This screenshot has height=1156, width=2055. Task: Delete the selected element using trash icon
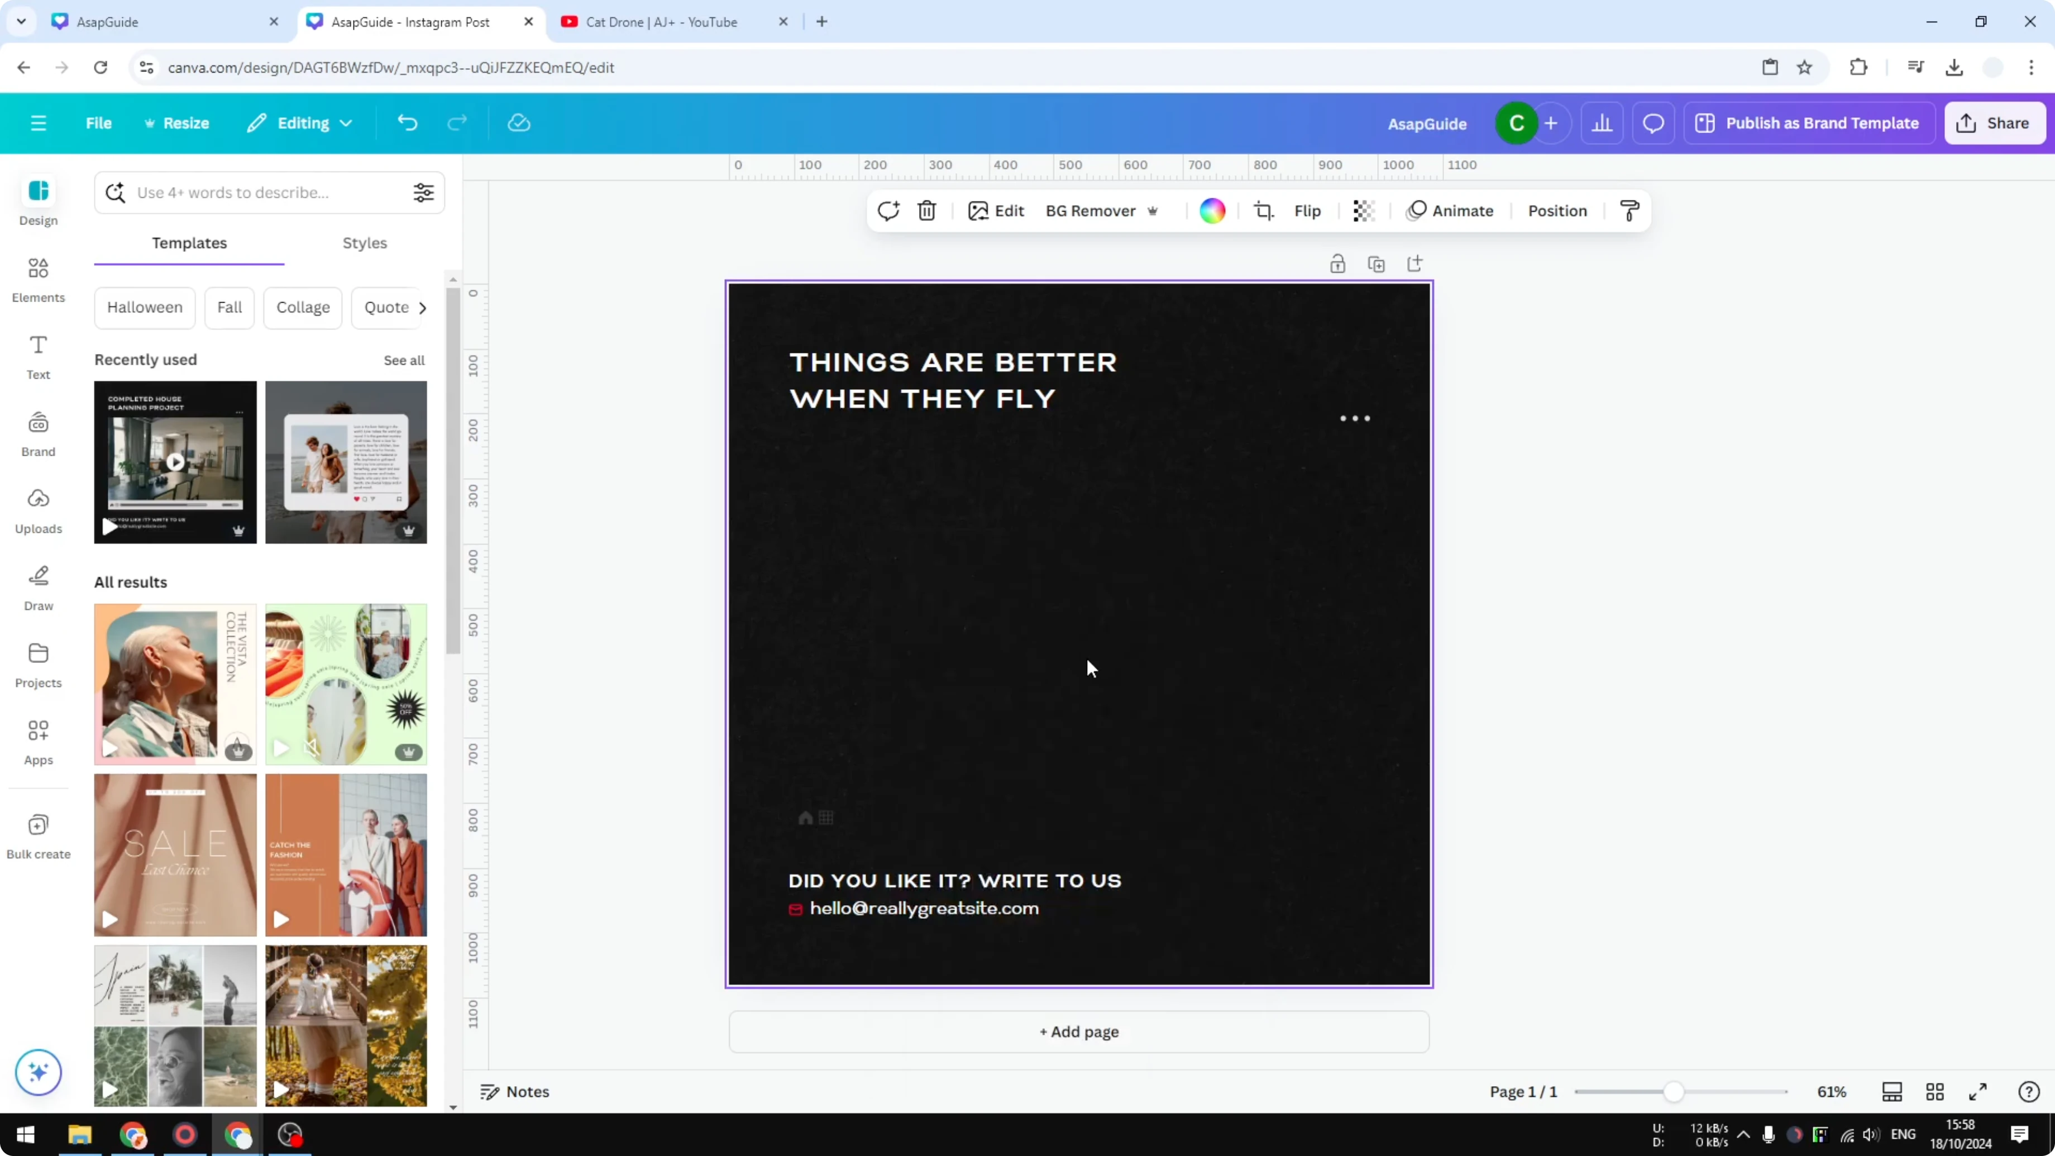click(x=926, y=211)
